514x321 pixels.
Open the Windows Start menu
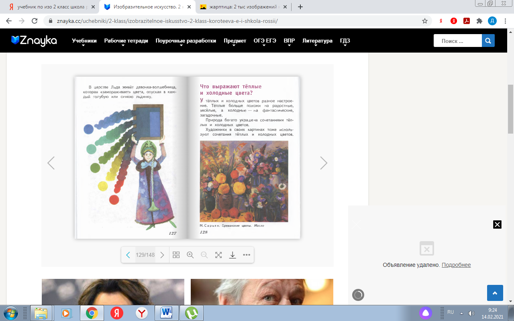tap(10, 313)
